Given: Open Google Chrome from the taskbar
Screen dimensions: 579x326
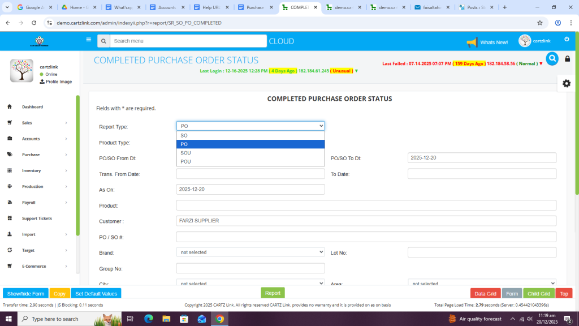Looking at the screenshot, I should 219,319.
